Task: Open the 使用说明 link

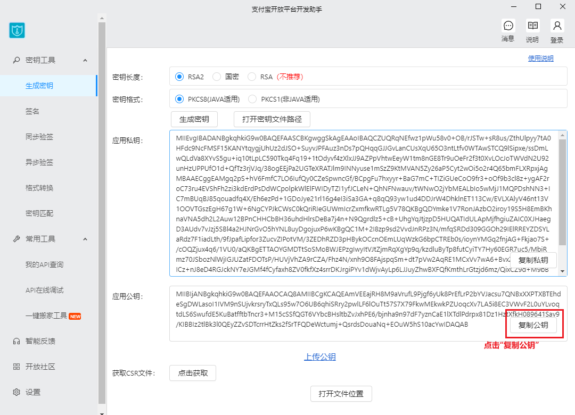Action: click(540, 59)
